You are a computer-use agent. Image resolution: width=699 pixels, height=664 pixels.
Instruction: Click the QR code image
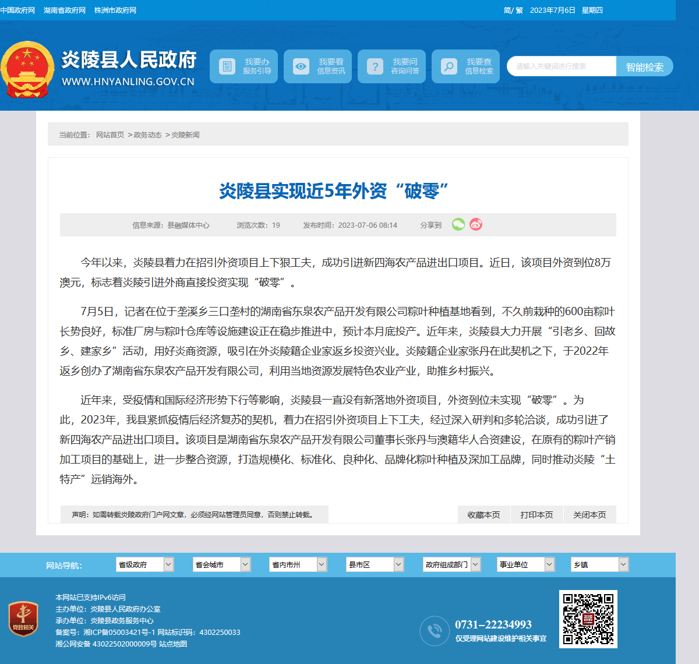click(588, 619)
